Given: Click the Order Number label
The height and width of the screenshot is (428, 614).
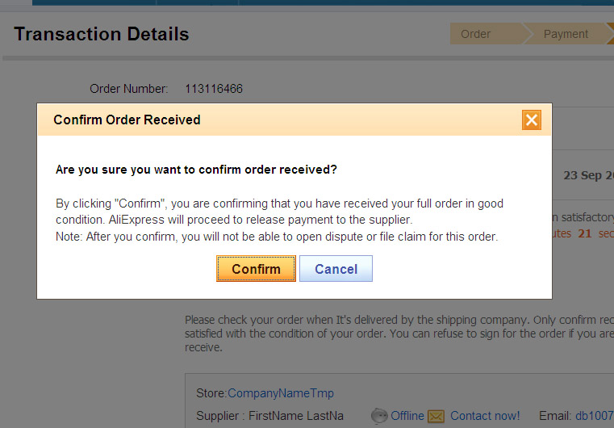Looking at the screenshot, I should [x=129, y=89].
